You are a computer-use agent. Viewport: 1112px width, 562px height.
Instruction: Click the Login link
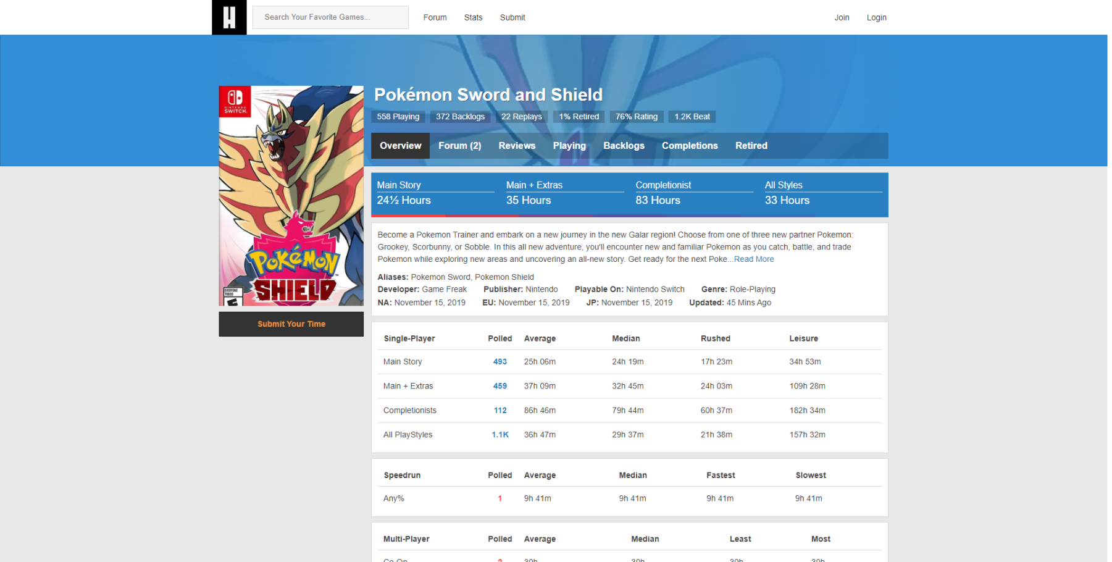876,17
